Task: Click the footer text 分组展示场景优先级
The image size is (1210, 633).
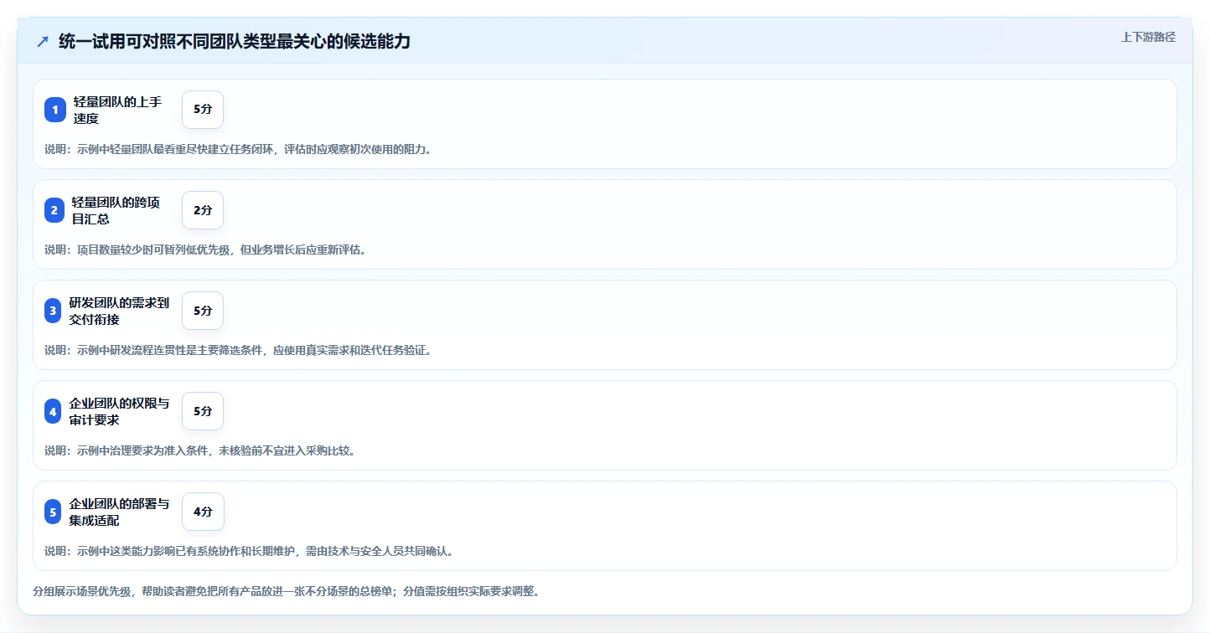Action: tap(286, 591)
